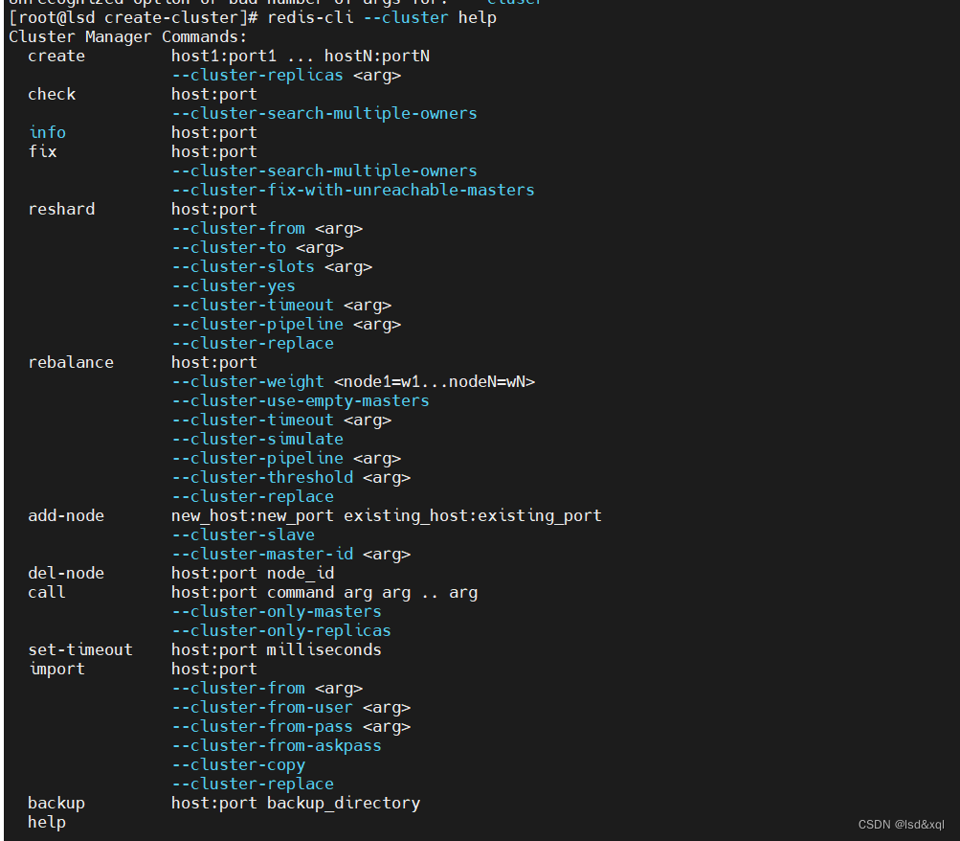The image size is (960, 841).
Task: Click the '--cluster-threshold <arg>' option
Action: coord(291,477)
